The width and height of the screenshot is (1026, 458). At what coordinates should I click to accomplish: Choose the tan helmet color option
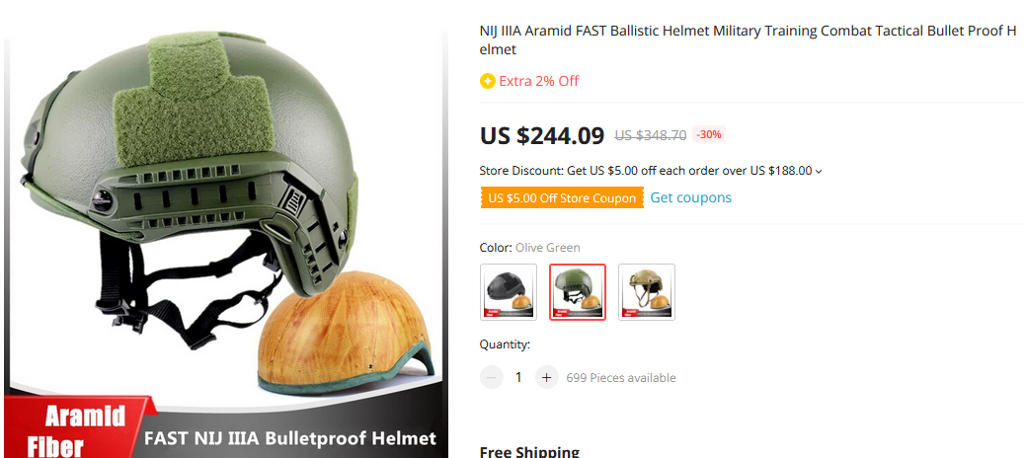click(647, 291)
